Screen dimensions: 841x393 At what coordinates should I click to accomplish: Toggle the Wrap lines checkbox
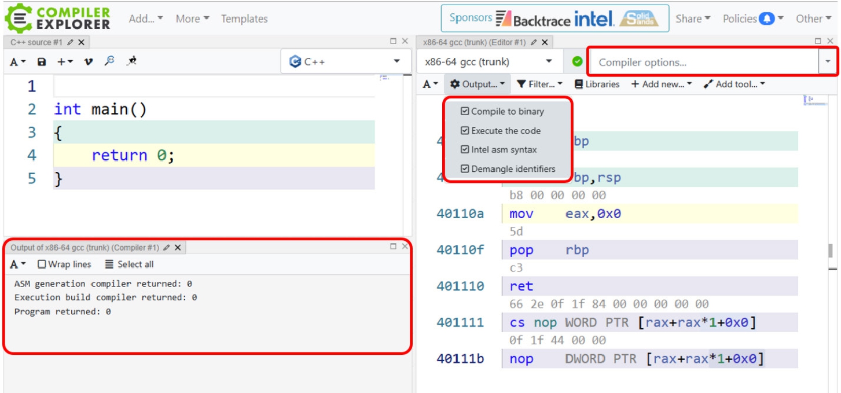[42, 265]
